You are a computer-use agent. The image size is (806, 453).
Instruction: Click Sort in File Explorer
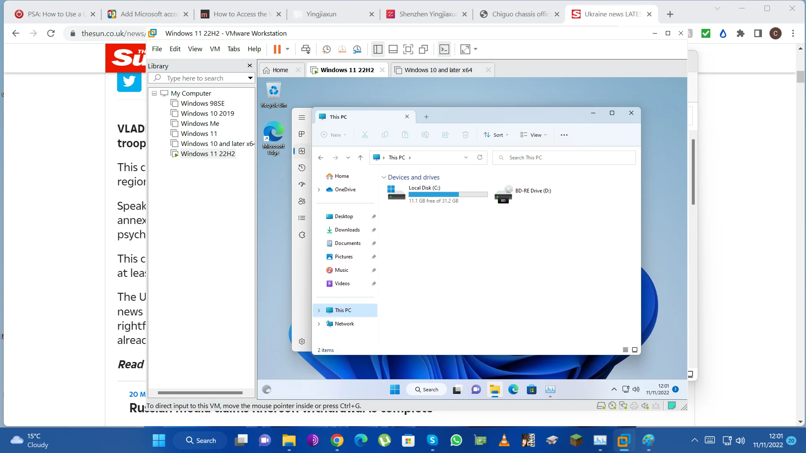pos(496,135)
